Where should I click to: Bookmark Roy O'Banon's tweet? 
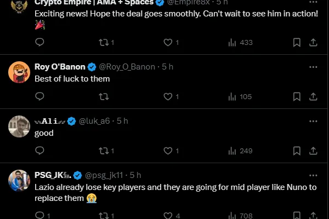click(x=297, y=96)
